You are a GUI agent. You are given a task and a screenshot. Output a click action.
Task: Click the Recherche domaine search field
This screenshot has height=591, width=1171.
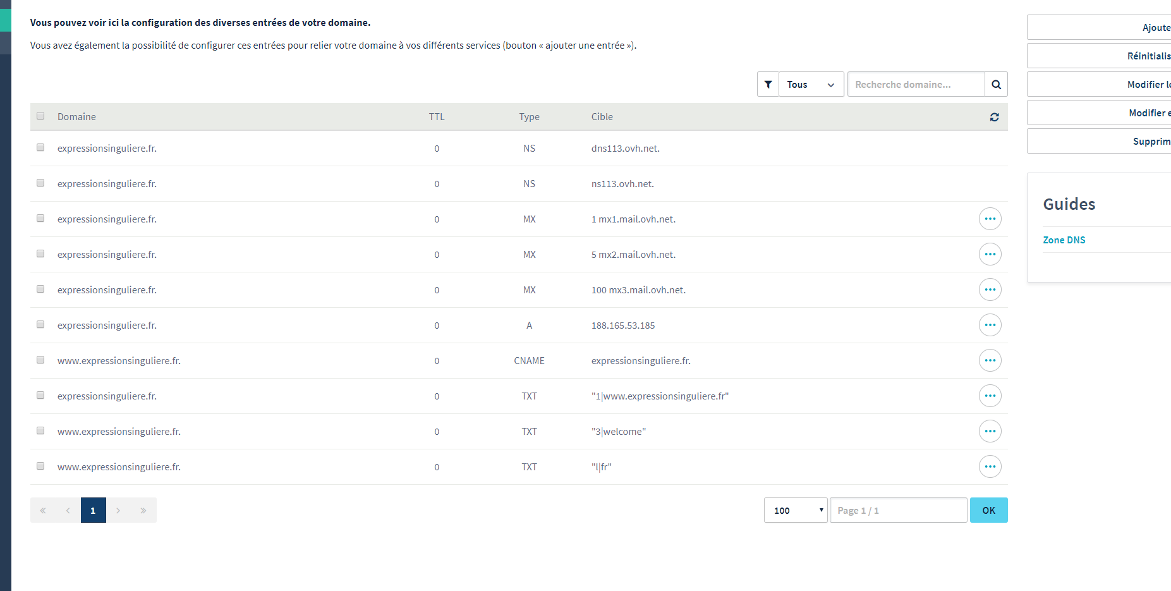click(x=915, y=84)
